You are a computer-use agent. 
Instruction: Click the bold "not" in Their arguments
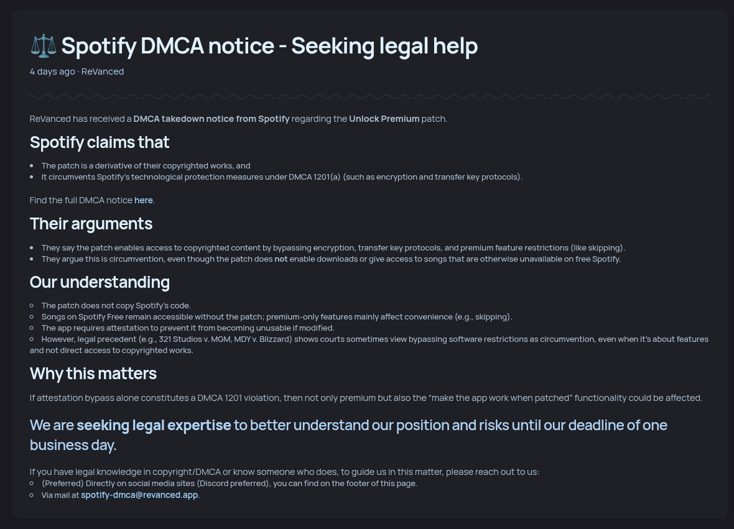pyautogui.click(x=281, y=259)
